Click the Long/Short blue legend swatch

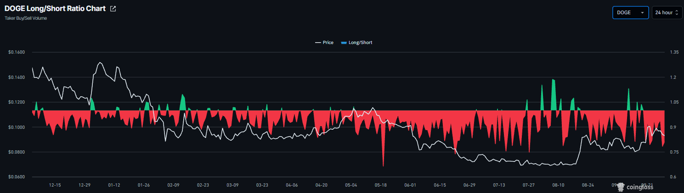(344, 43)
